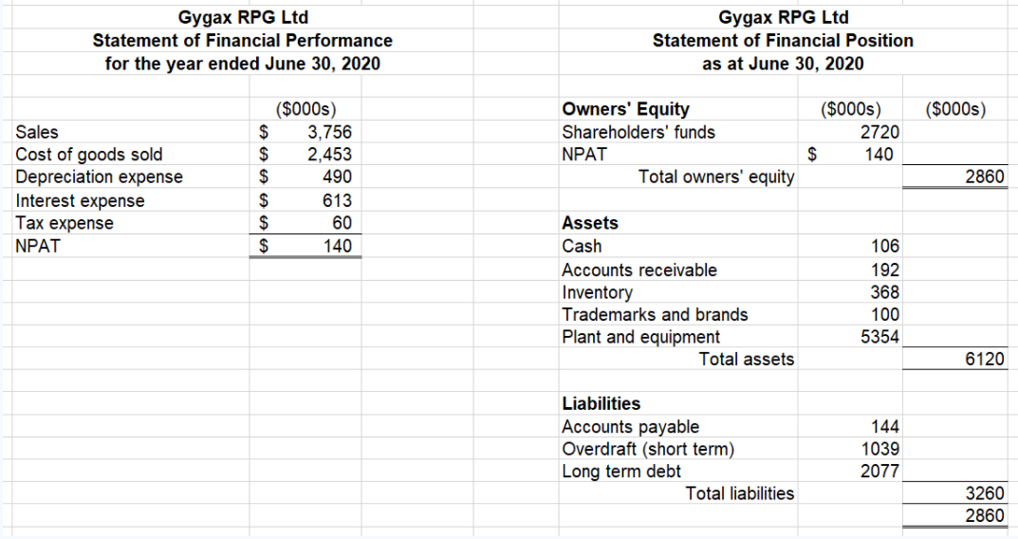Select the value 2720
Screen dimensions: 1018x539
[x=879, y=132]
